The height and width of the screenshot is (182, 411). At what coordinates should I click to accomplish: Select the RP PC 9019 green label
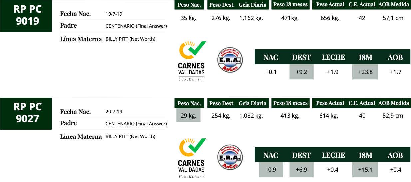pyautogui.click(x=26, y=16)
